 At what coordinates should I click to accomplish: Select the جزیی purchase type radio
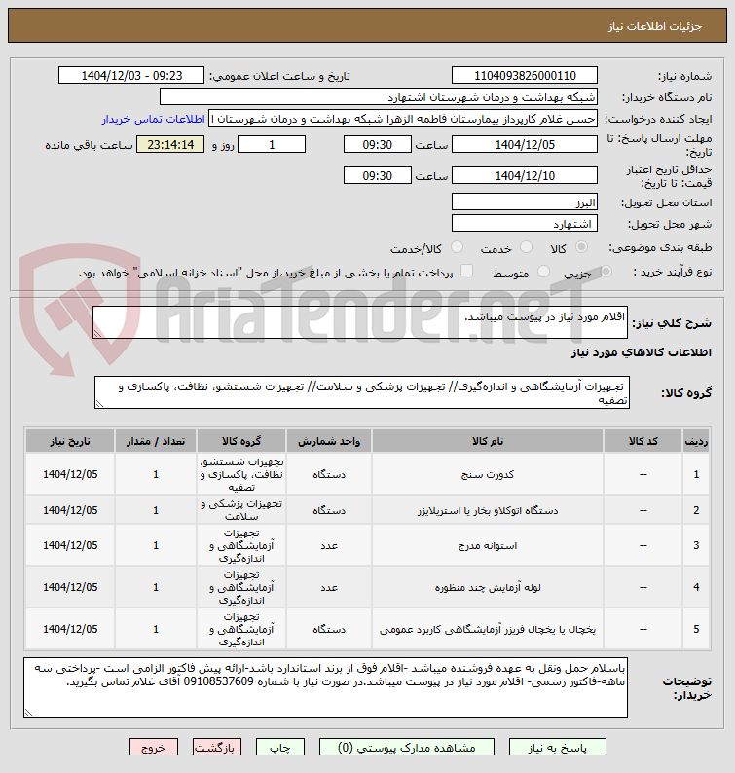pos(606,272)
